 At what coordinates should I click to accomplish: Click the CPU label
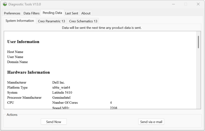pos(11,103)
